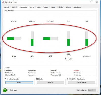The height and width of the screenshot is (95, 101).
Task: Switch to the Spojení tab
Action: pos(6,7)
